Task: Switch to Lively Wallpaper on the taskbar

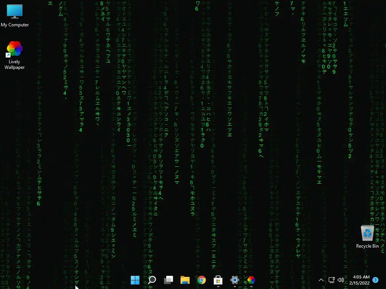Action: 251,280
